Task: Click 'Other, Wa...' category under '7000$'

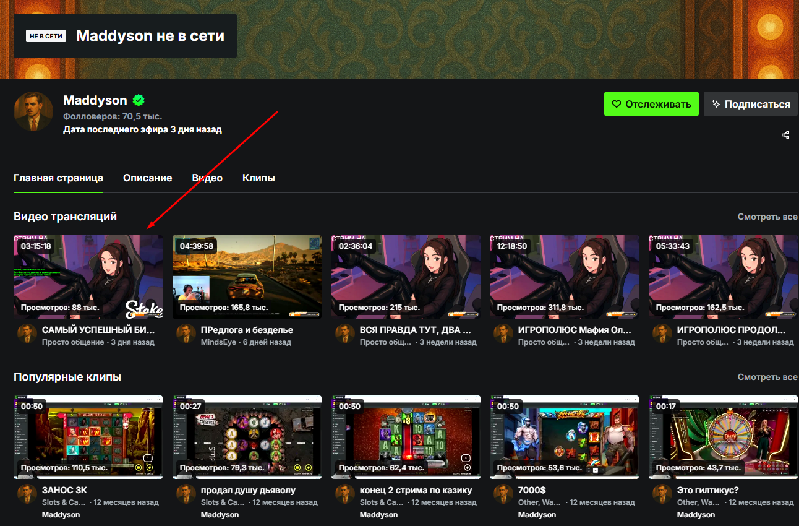Action: point(540,502)
